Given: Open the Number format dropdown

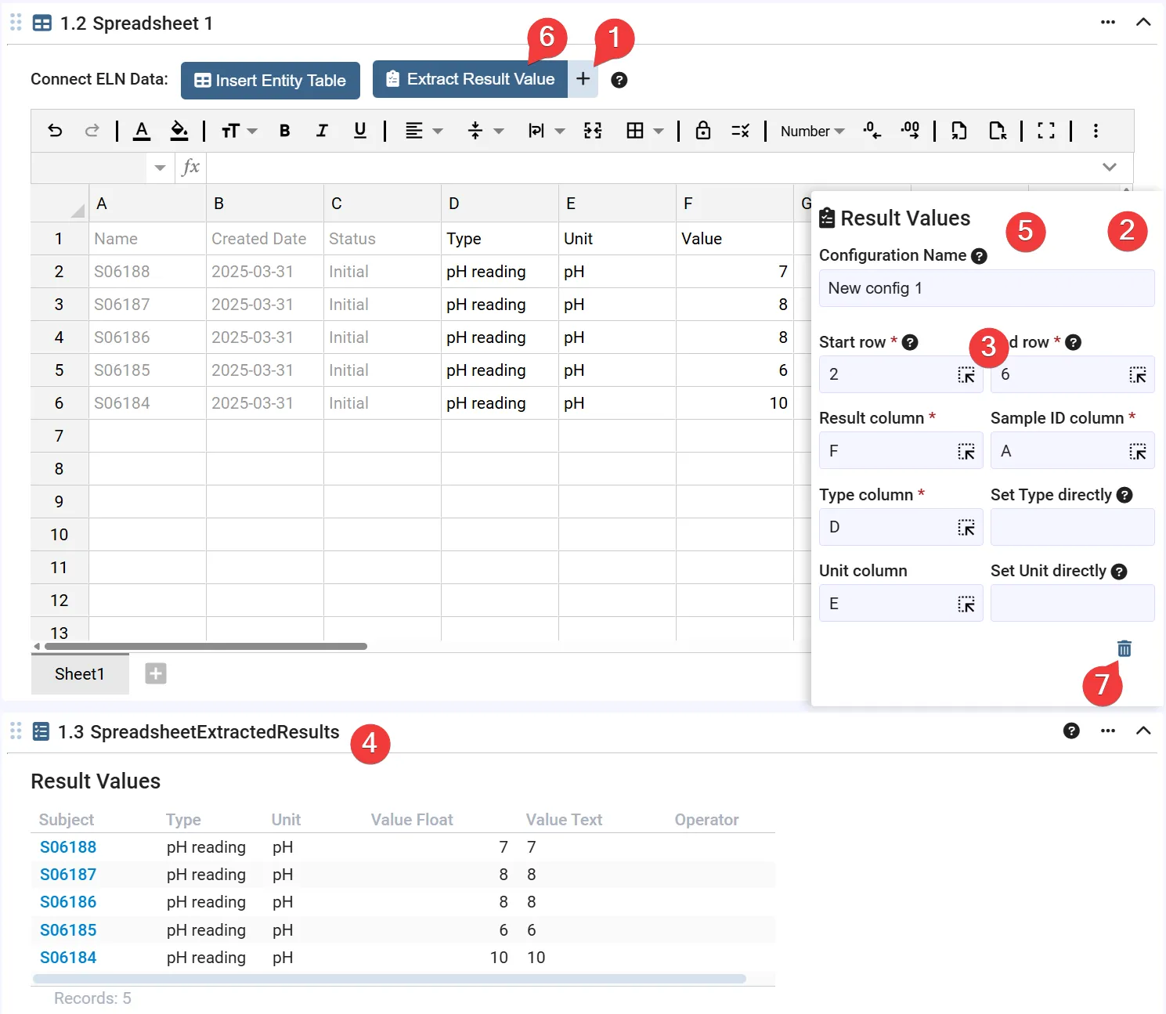Looking at the screenshot, I should pyautogui.click(x=812, y=132).
